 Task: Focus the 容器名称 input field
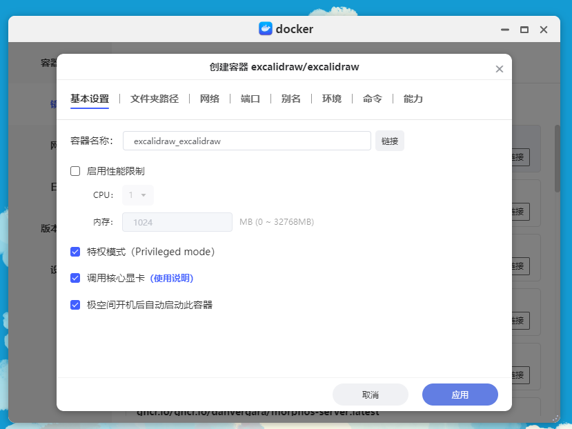pos(247,141)
